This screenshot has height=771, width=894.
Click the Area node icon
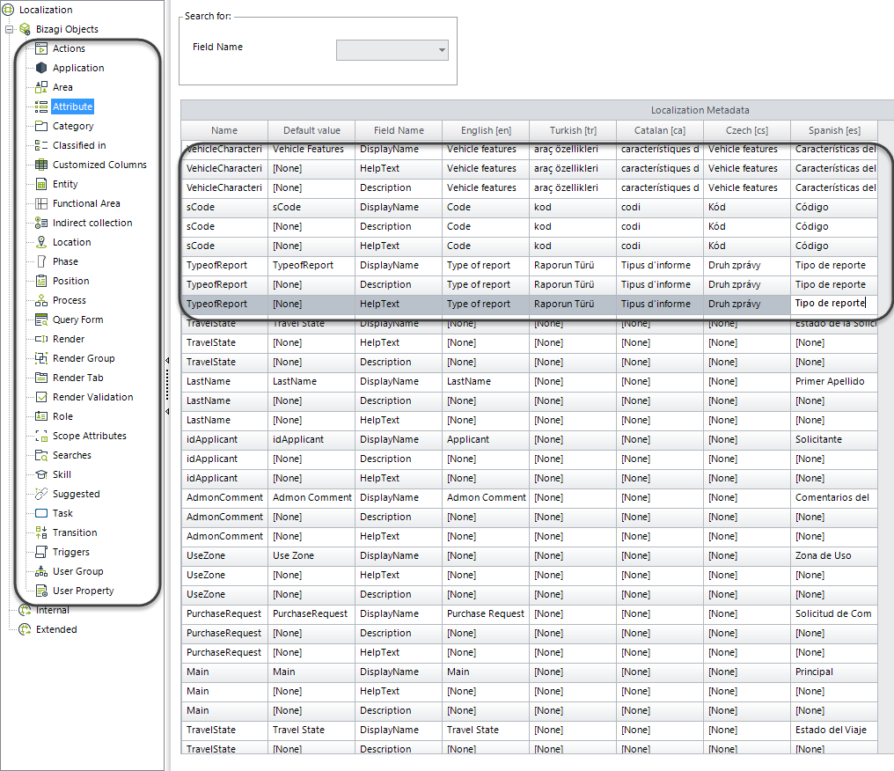[x=41, y=87]
